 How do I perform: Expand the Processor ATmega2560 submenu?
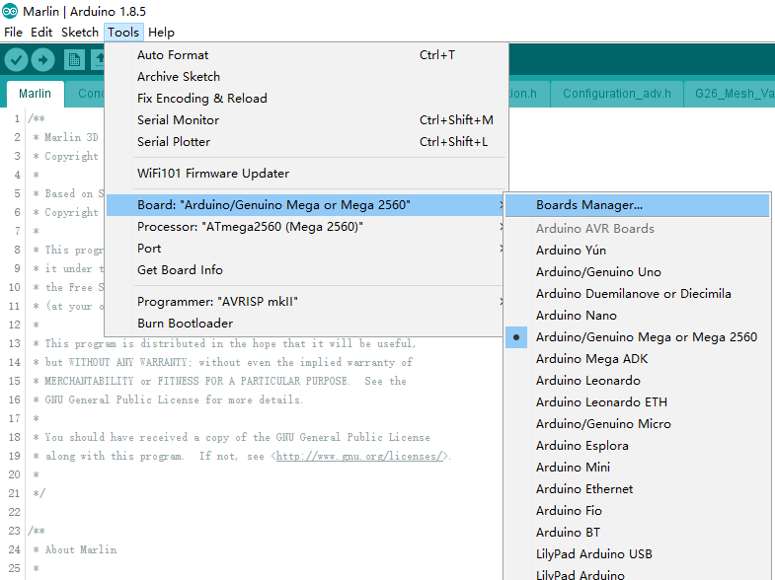tap(306, 227)
